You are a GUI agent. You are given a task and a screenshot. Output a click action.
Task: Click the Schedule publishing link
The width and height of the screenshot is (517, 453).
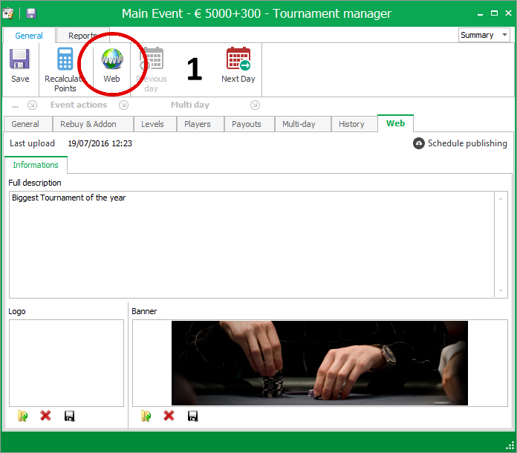click(x=467, y=143)
